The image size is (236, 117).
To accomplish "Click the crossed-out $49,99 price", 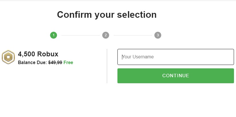I will pos(55,62).
